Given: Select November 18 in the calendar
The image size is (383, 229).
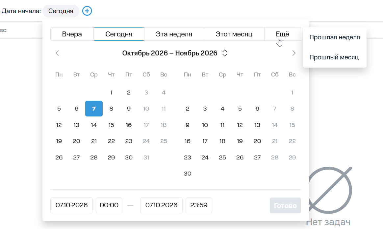Looking at the screenshot, I should 222,141.
